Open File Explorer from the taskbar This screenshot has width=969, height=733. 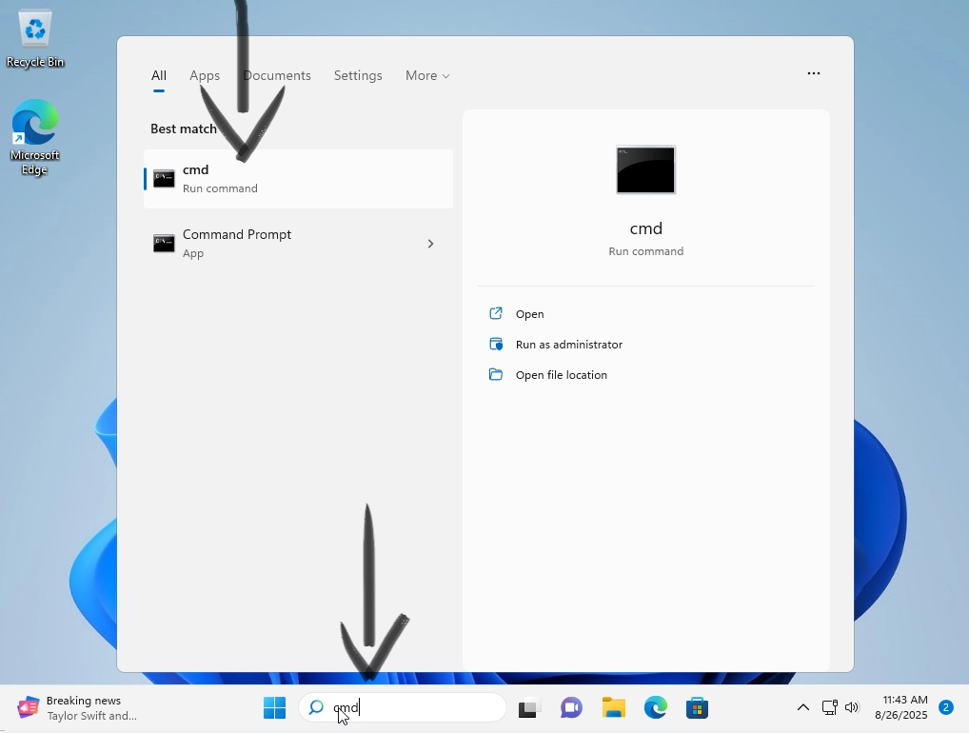[x=614, y=708]
